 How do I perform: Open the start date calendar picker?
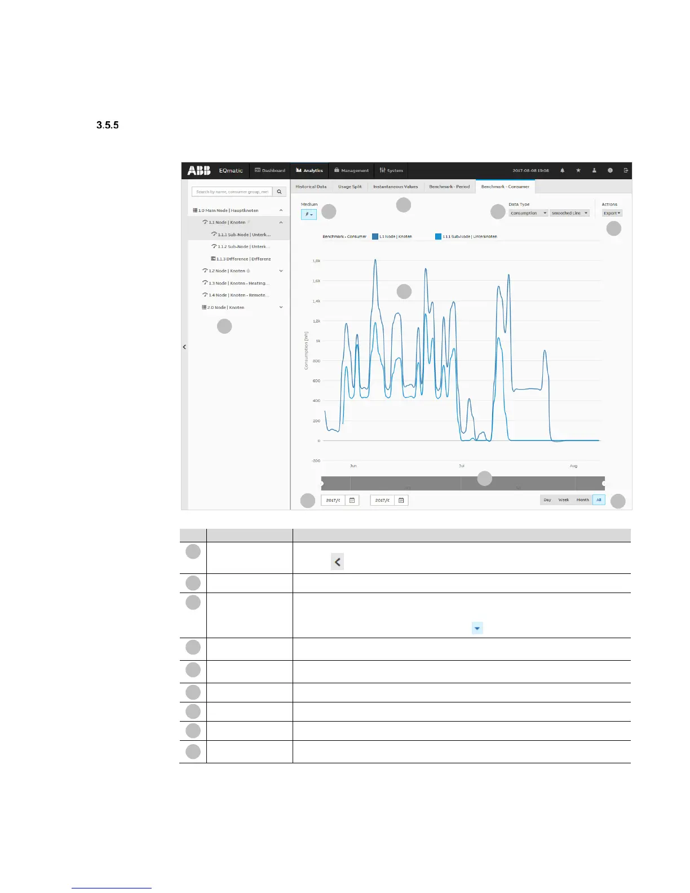352,500
